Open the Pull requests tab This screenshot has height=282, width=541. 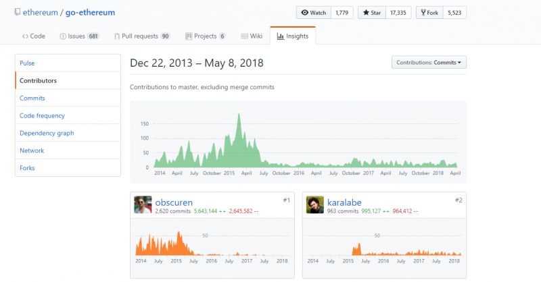(142, 36)
